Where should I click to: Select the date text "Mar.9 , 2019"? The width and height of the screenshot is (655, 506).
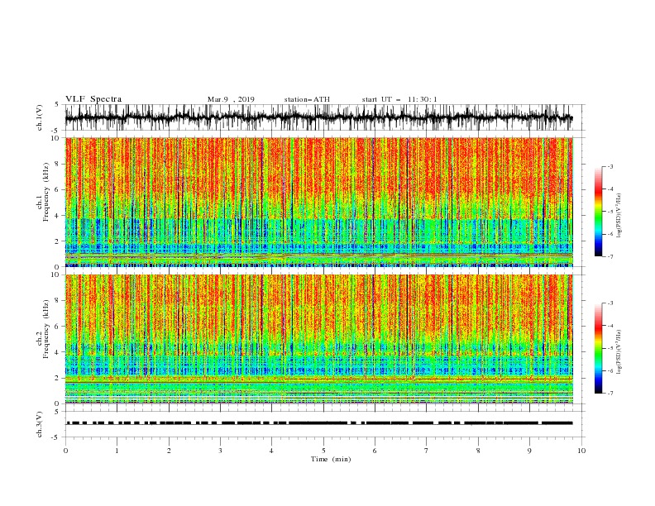231,99
